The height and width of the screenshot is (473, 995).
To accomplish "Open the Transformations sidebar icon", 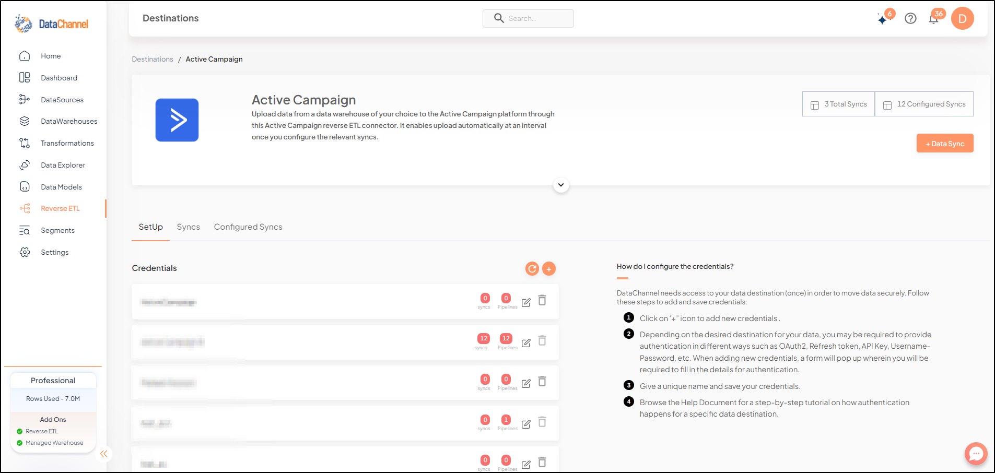I will [25, 143].
